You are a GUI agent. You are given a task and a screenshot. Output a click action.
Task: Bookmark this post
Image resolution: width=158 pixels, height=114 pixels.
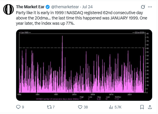pos(142,107)
